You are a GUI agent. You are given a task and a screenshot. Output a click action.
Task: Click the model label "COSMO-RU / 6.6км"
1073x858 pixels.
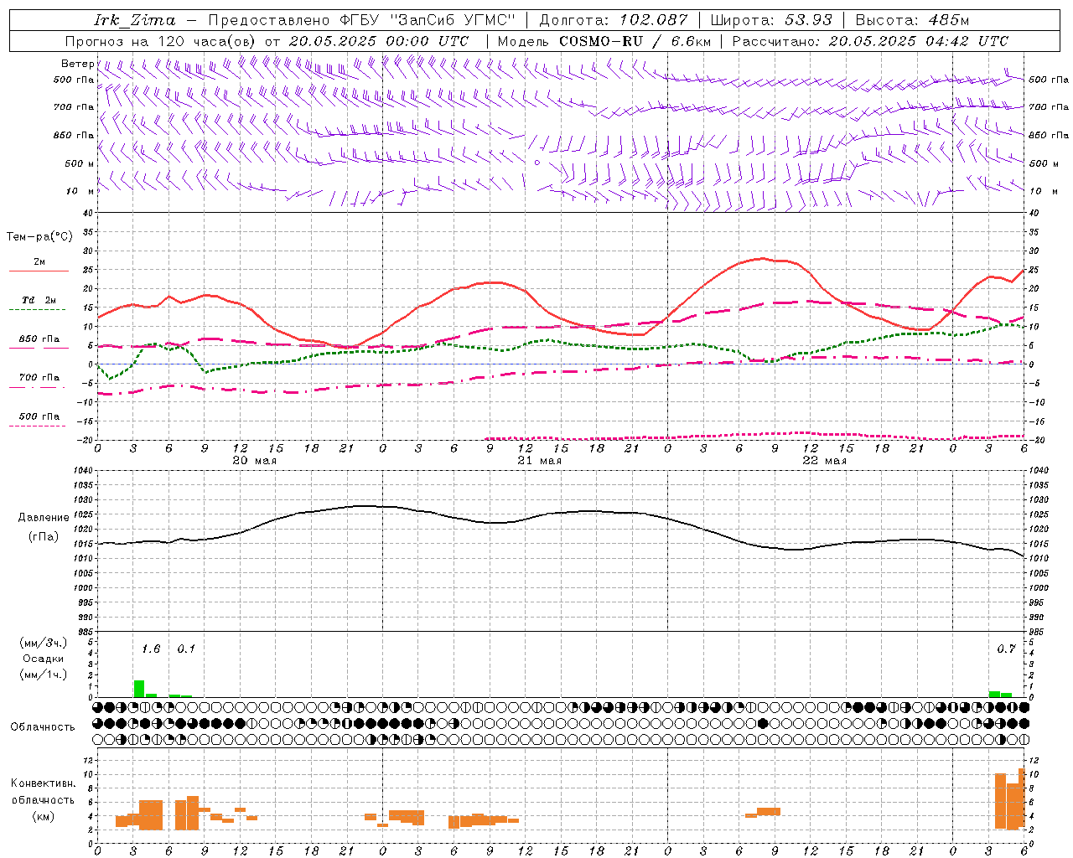pyautogui.click(x=635, y=41)
